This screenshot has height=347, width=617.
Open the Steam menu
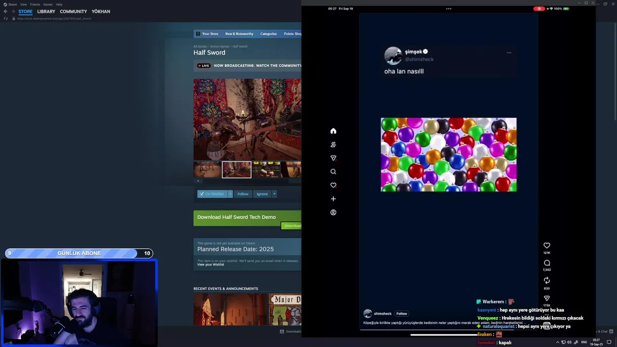coord(13,4)
